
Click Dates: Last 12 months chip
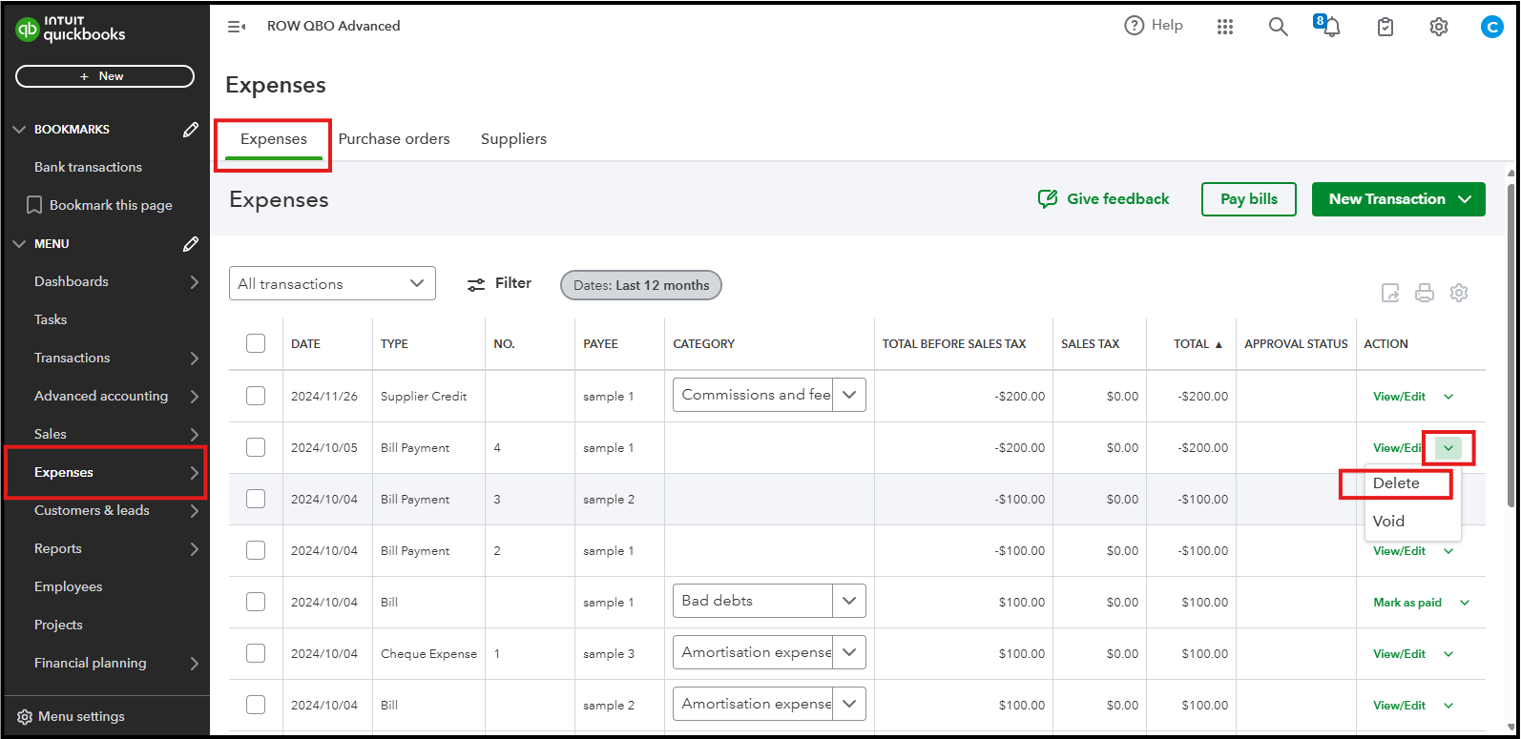(x=641, y=285)
